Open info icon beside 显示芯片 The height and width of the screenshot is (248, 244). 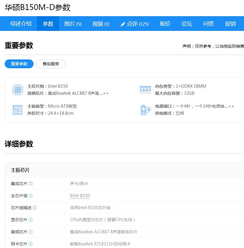click(x=31, y=220)
